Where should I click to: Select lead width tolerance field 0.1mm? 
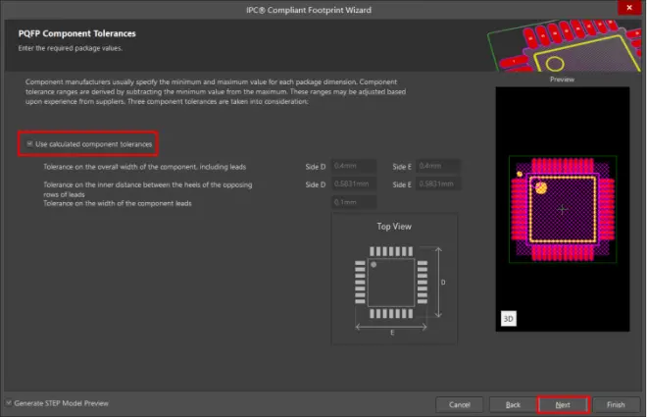point(354,202)
